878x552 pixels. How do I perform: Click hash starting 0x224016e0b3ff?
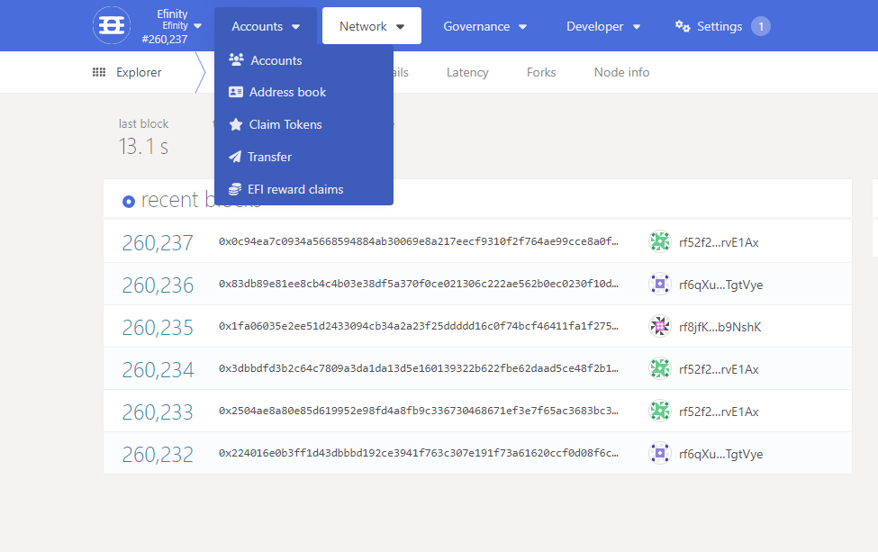point(418,453)
